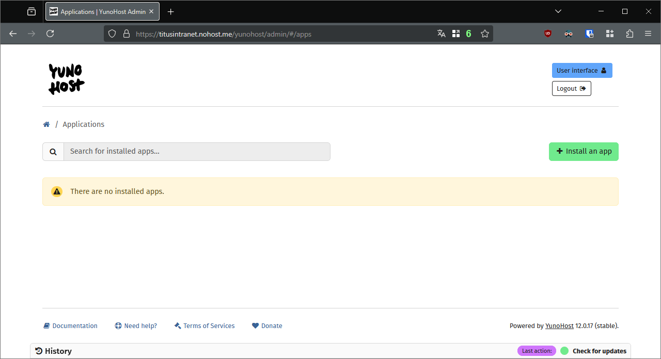Reload the page
The width and height of the screenshot is (661, 359).
tap(50, 34)
